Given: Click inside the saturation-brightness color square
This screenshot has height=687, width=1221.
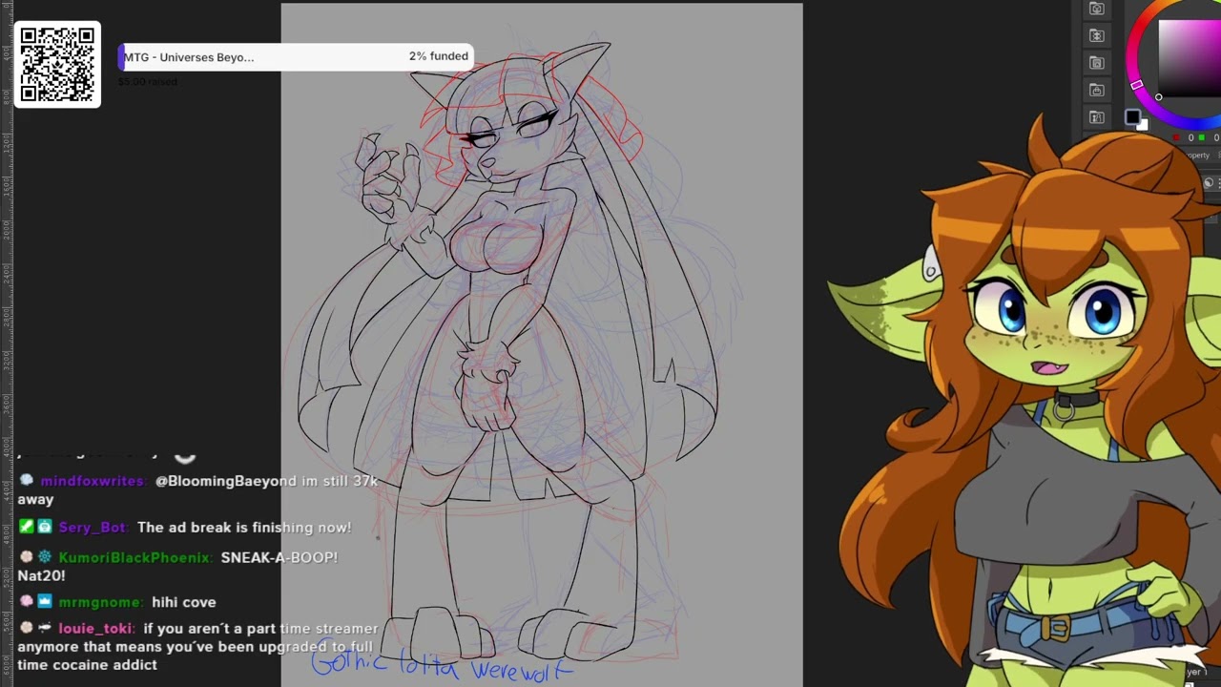Looking at the screenshot, I should tap(1190, 57).
